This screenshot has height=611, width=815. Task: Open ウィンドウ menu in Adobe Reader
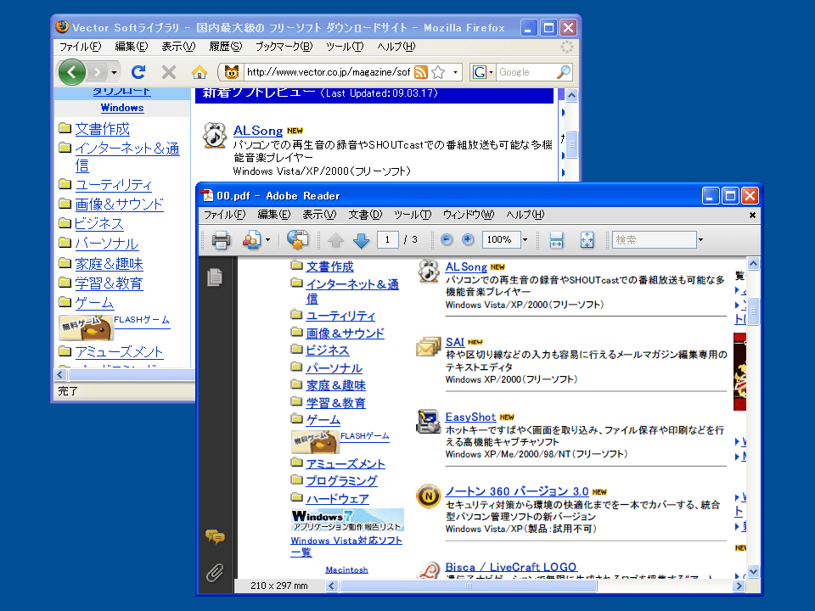[x=469, y=215]
